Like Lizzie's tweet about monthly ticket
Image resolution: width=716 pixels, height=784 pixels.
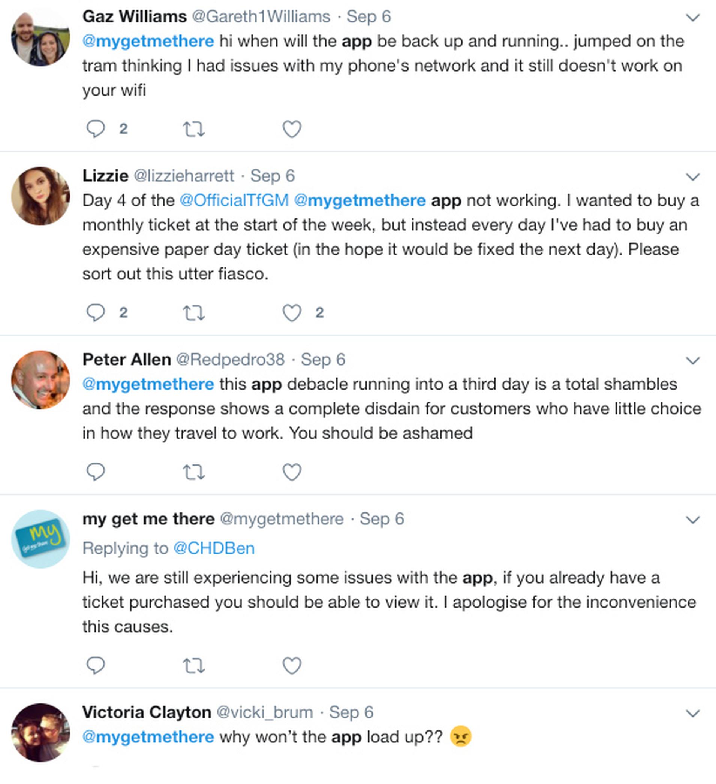click(x=292, y=313)
